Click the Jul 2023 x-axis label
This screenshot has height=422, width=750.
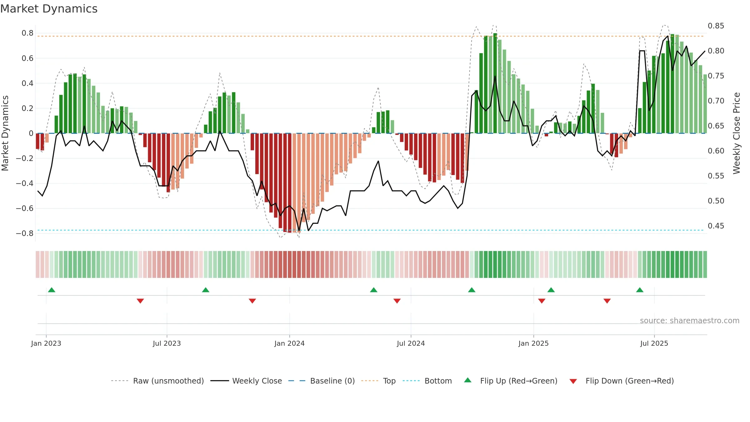coord(167,343)
